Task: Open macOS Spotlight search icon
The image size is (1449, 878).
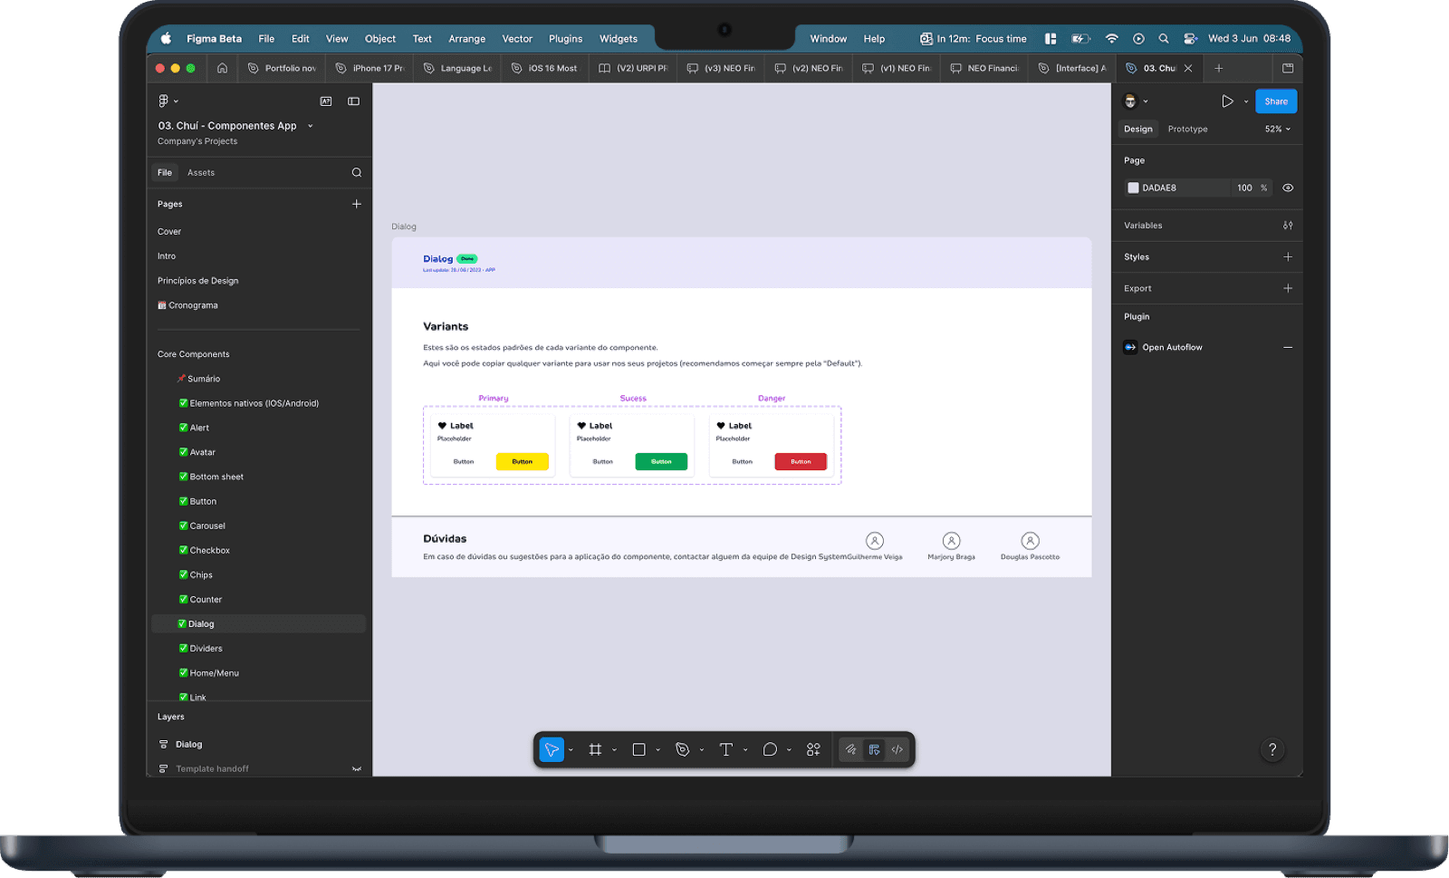Action: 1164,39
